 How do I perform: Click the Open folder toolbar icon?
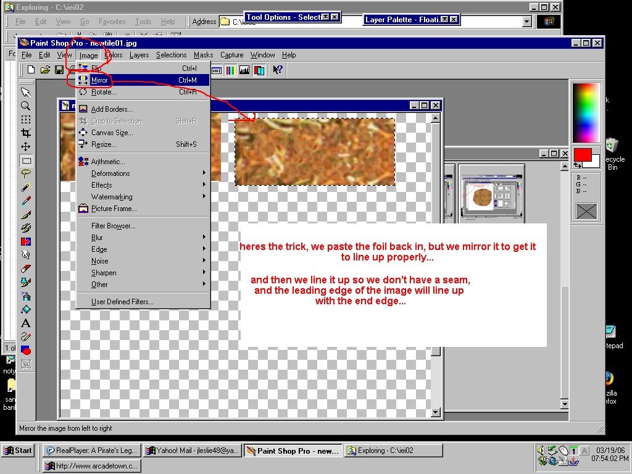tap(45, 70)
